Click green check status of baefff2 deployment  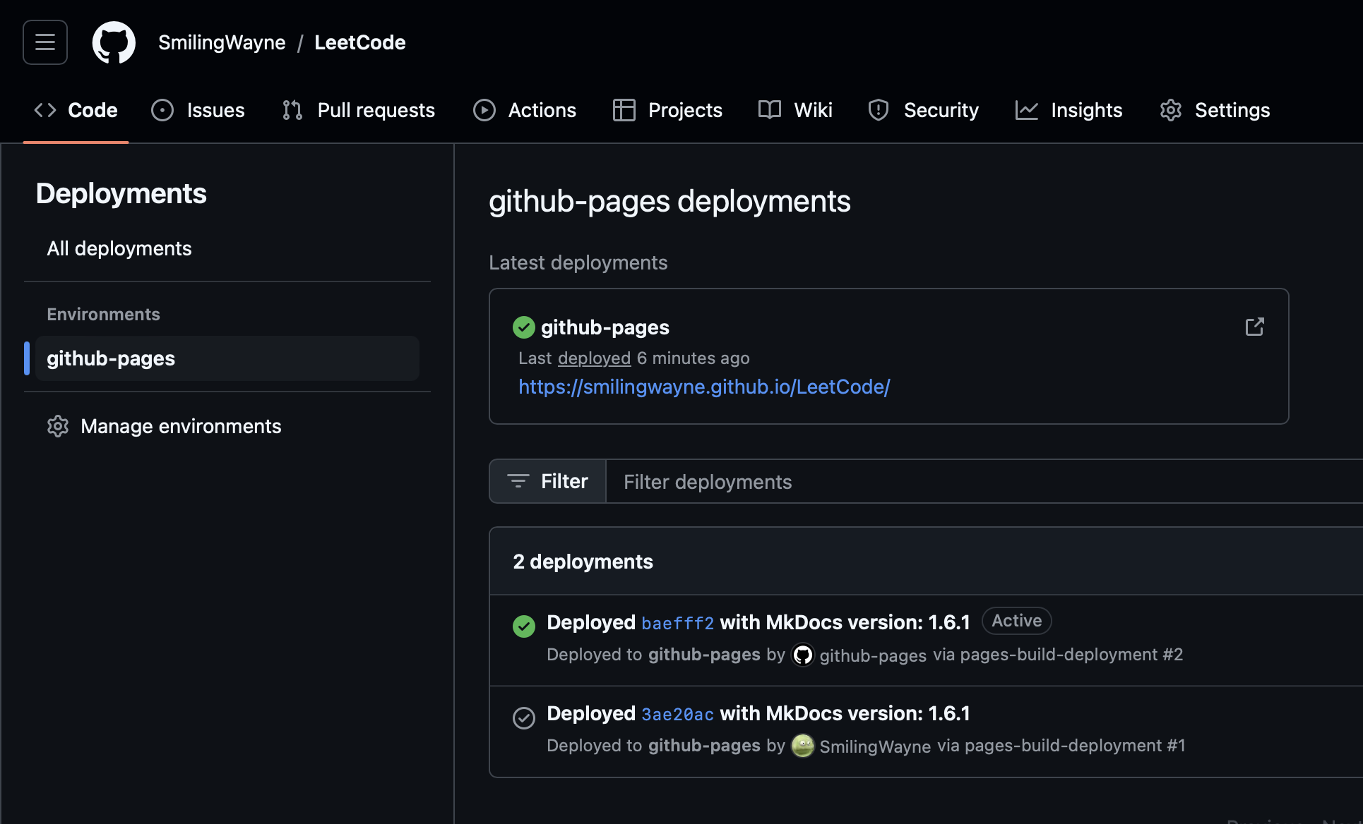pyautogui.click(x=524, y=626)
